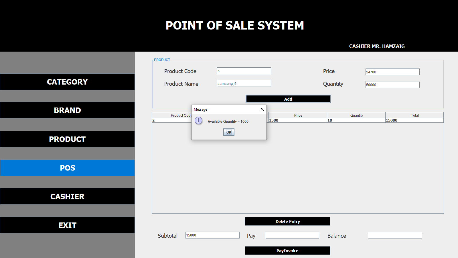Click the Product Name text field
The width and height of the screenshot is (458, 258).
tap(244, 84)
